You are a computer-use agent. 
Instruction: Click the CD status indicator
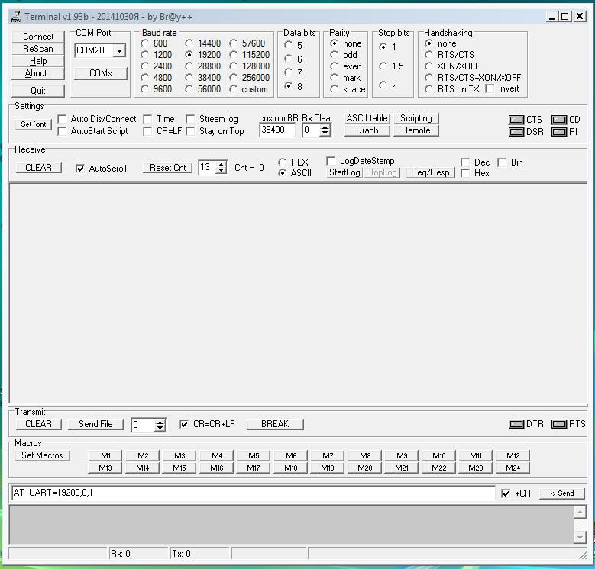point(559,120)
